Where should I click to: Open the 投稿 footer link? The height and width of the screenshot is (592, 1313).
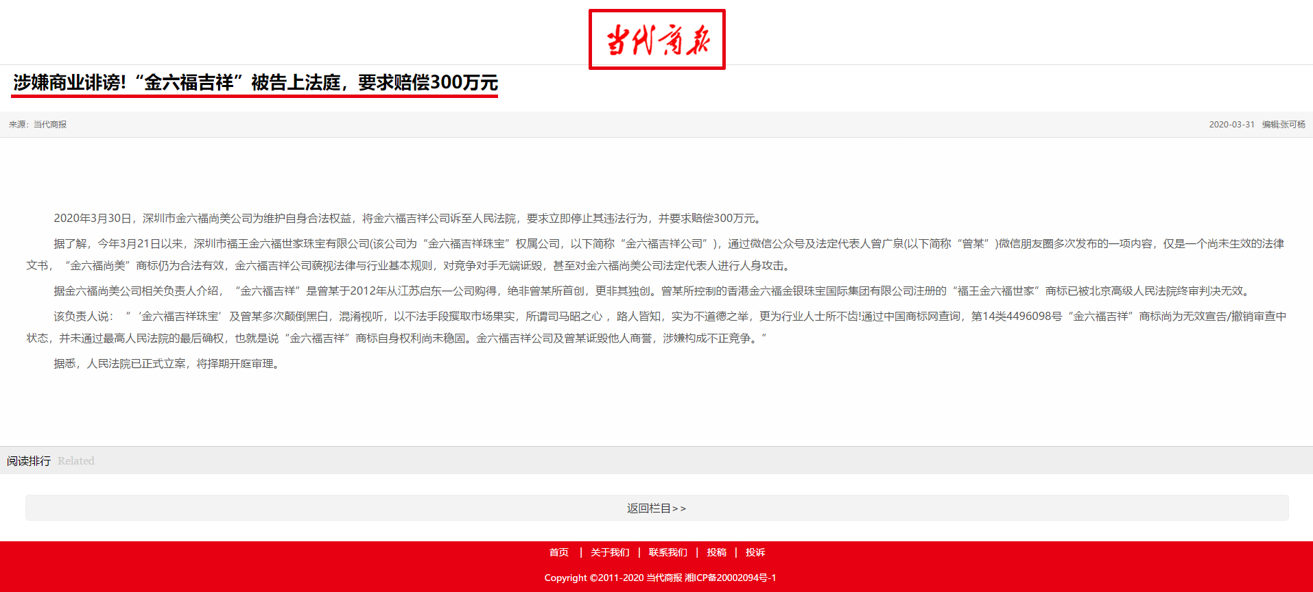pos(717,552)
